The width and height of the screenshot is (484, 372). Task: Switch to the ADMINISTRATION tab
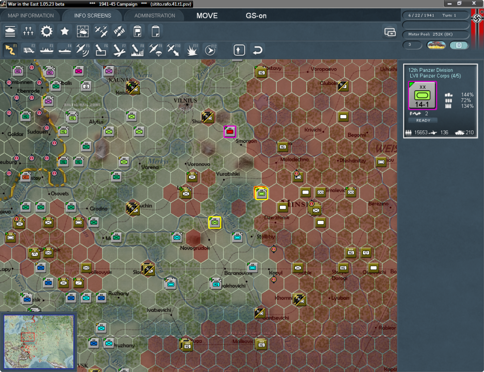155,16
